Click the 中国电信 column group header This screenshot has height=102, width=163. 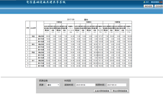59,22
